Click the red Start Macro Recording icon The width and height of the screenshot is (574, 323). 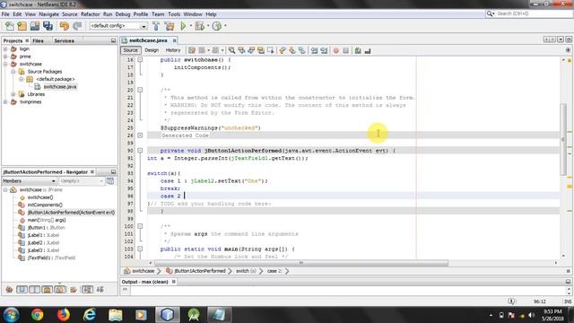click(x=336, y=50)
